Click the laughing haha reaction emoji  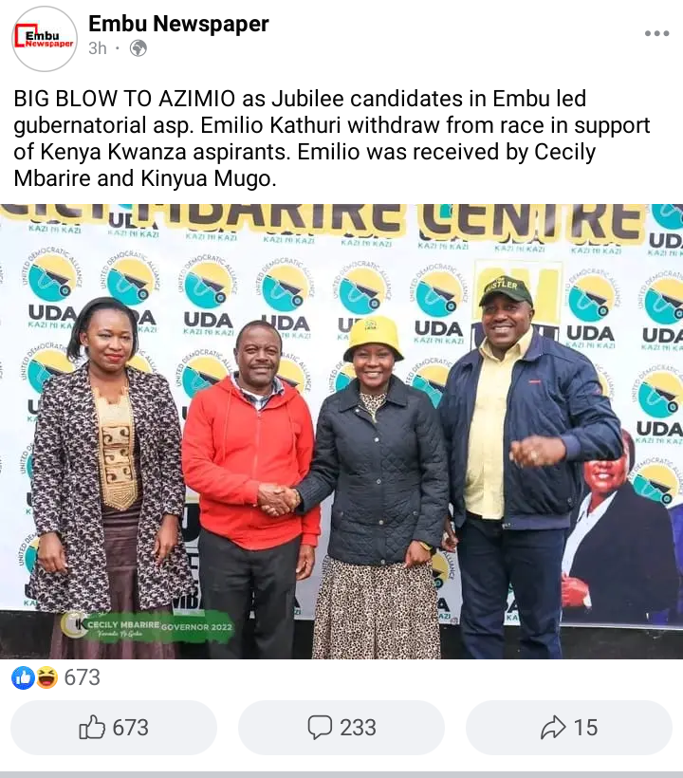coord(46,677)
